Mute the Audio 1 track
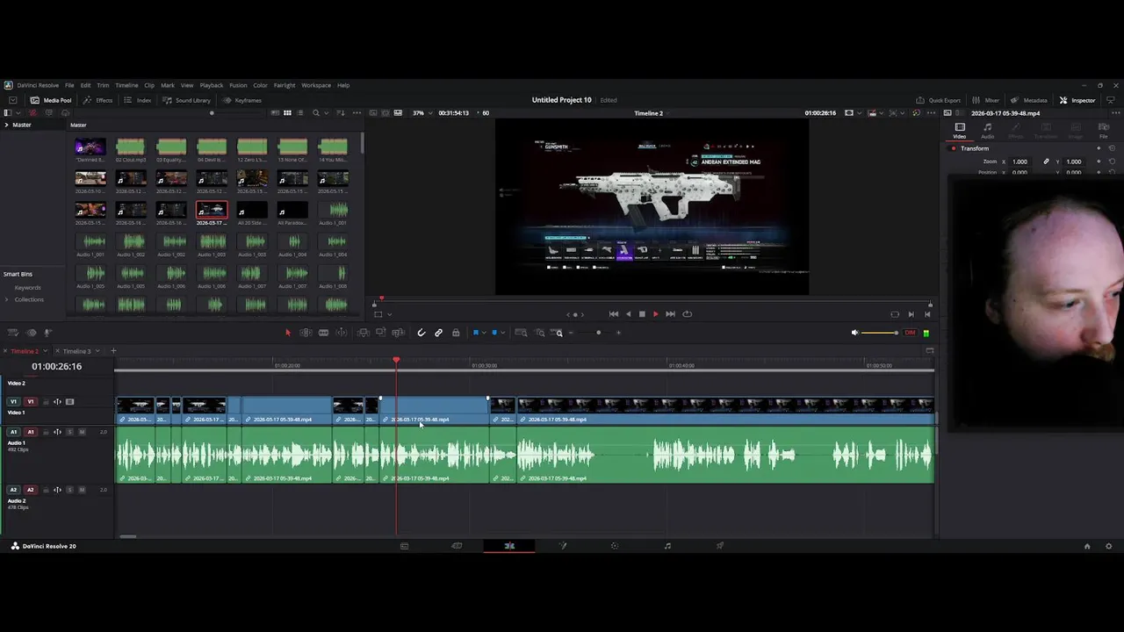The height and width of the screenshot is (632, 1124). [82, 432]
